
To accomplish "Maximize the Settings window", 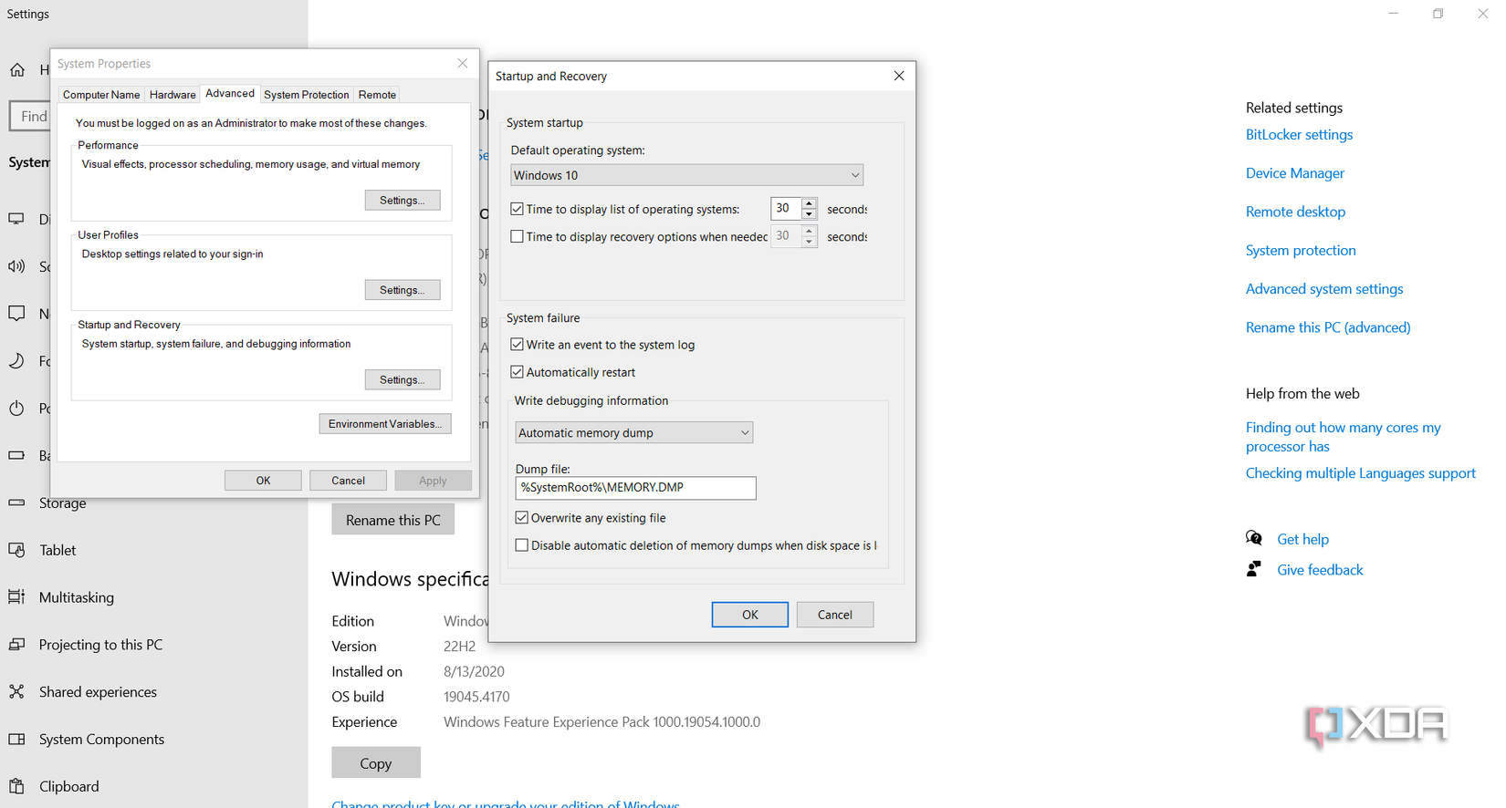I will [1438, 14].
